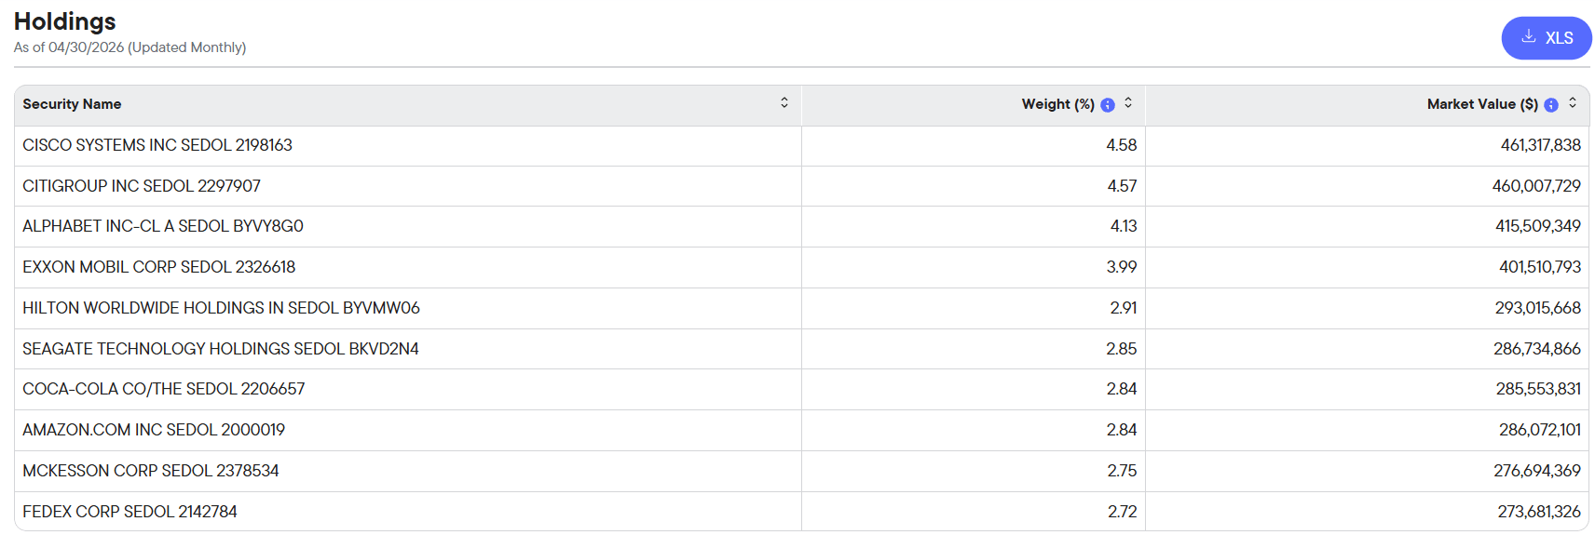Select COCA-COLA CO/THE row
Image resolution: width=1595 pixels, height=535 pixels.
pyautogui.click(x=801, y=390)
